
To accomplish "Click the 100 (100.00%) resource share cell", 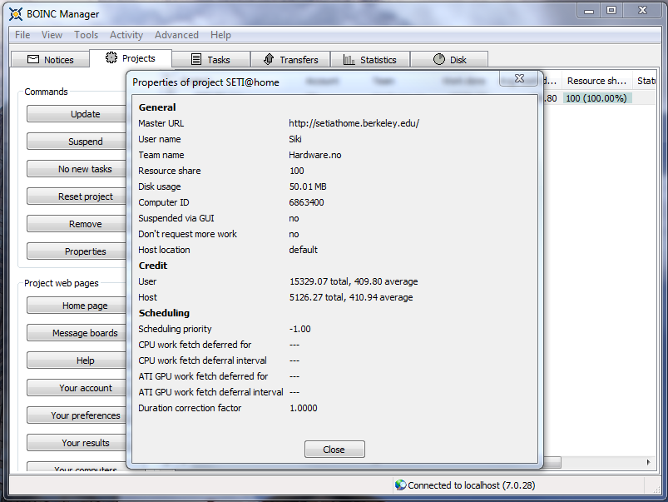I will pyautogui.click(x=596, y=98).
